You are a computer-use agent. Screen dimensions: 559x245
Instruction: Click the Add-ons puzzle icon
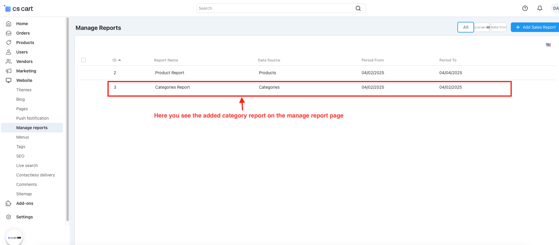pyautogui.click(x=9, y=203)
